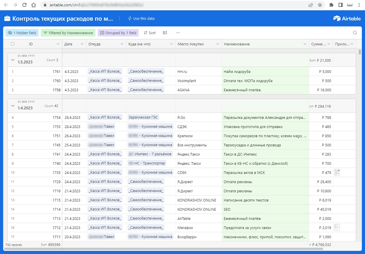Select amount cell ₽ 45,019

[x=321, y=209]
